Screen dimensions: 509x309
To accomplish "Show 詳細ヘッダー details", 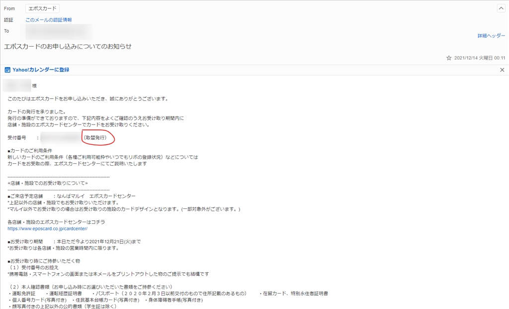I will pos(491,36).
